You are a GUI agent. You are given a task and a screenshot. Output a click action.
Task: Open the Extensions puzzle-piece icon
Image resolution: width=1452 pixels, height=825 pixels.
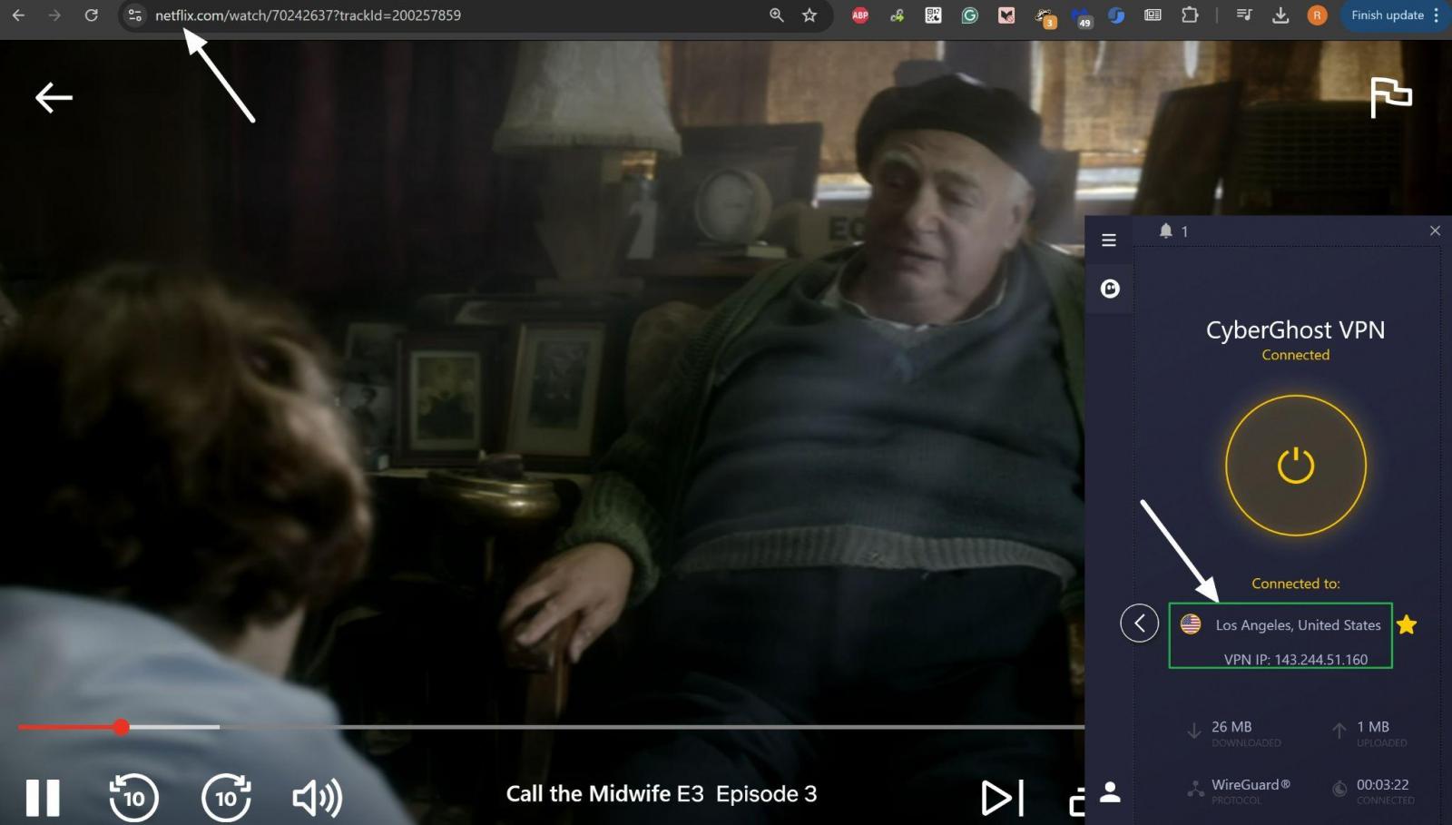[x=1190, y=15]
